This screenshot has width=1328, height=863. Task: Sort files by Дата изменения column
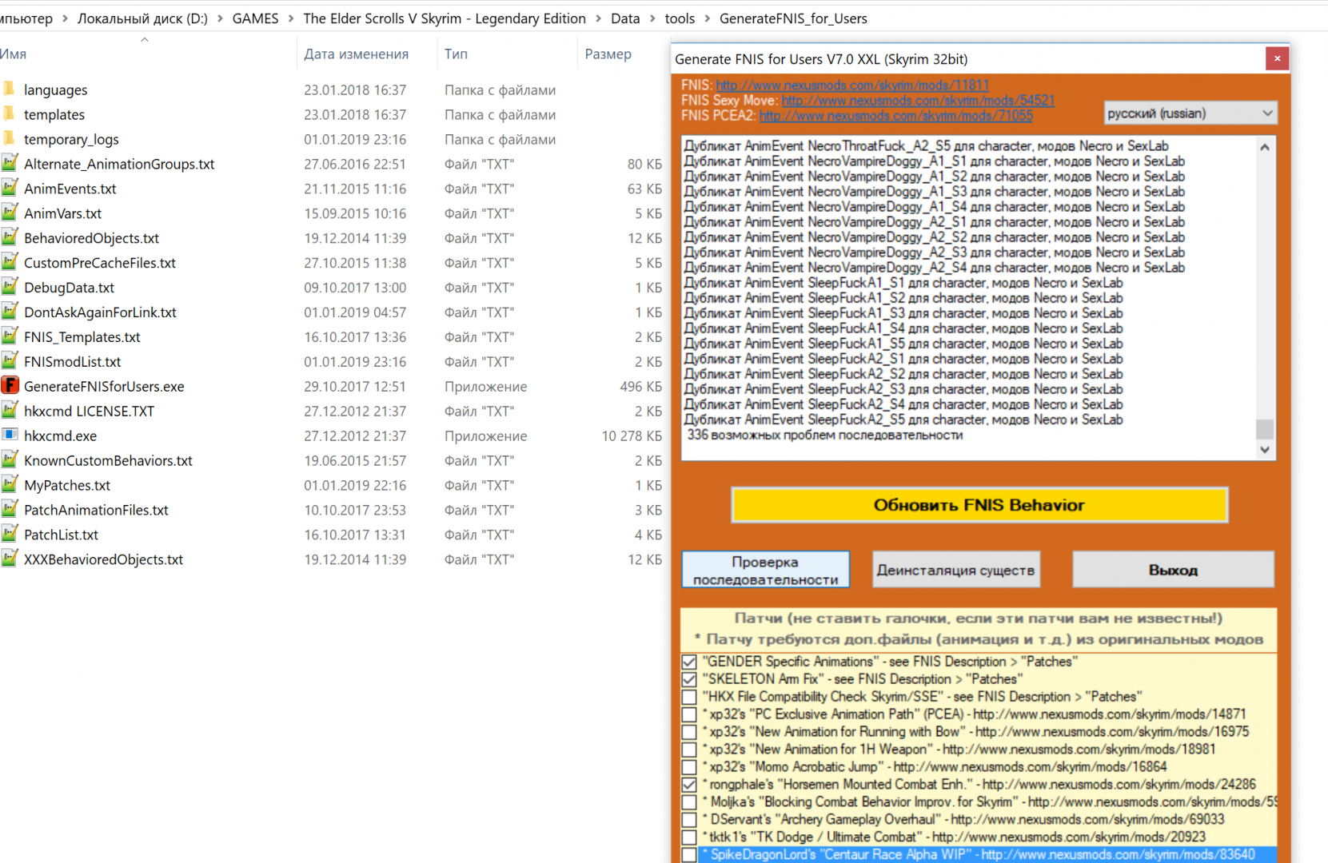coord(356,54)
